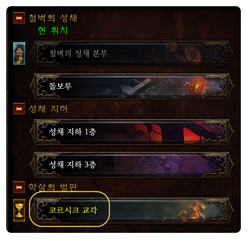Select the highlighted 코르시크 교각 waypoint
Viewport: 247px width, 239px height.
[132, 210]
